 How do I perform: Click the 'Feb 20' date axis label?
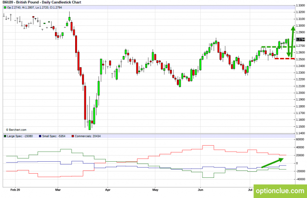[15, 190]
